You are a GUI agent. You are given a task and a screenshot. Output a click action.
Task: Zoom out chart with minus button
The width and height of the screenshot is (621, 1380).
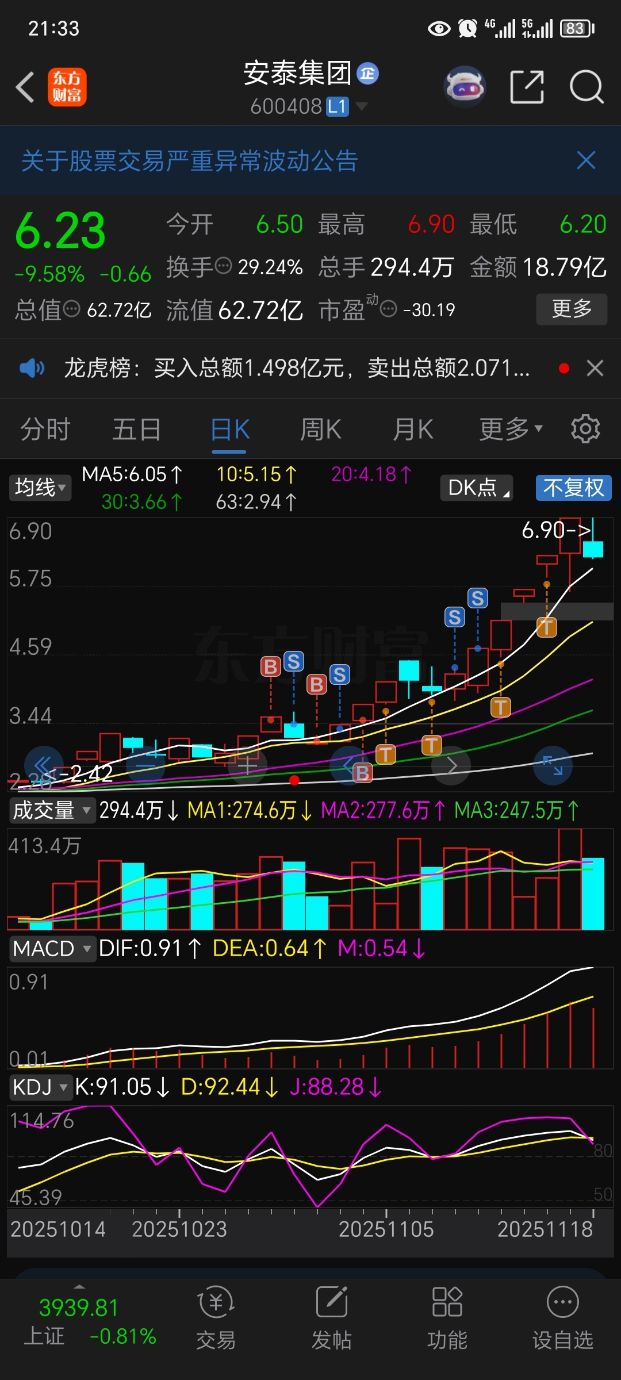145,765
